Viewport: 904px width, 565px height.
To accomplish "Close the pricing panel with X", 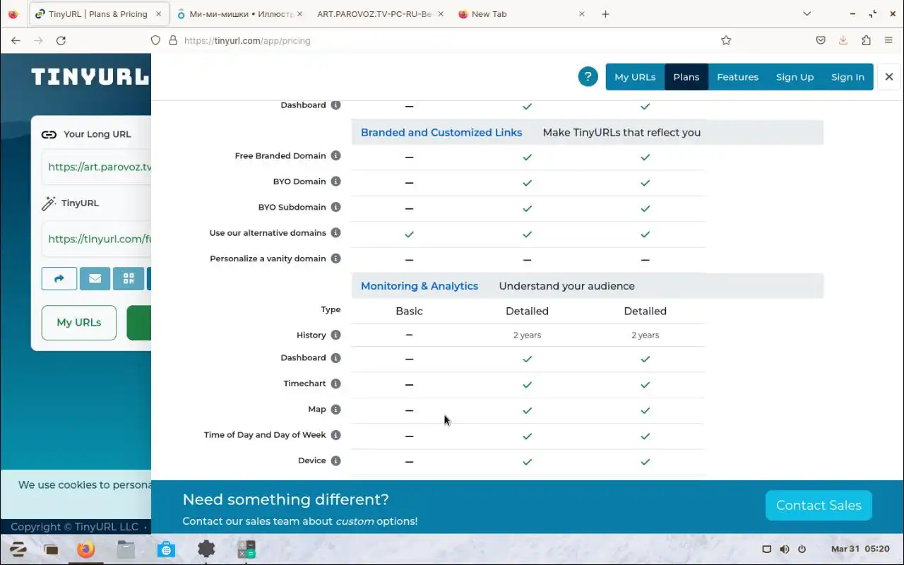I will (x=889, y=77).
